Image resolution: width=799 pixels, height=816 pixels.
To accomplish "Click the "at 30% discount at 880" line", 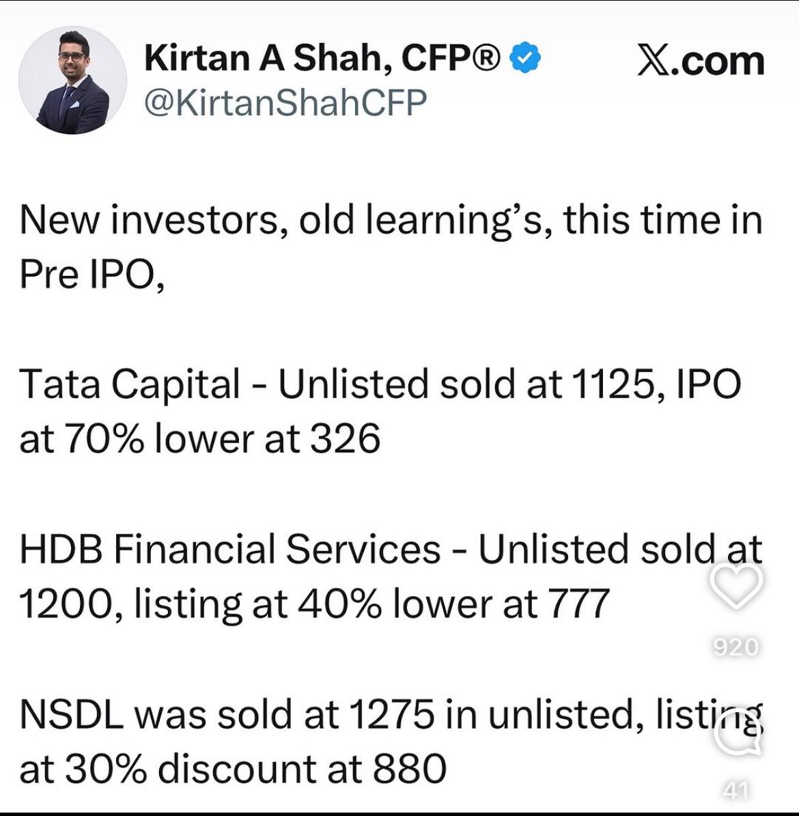I will coord(233,769).
